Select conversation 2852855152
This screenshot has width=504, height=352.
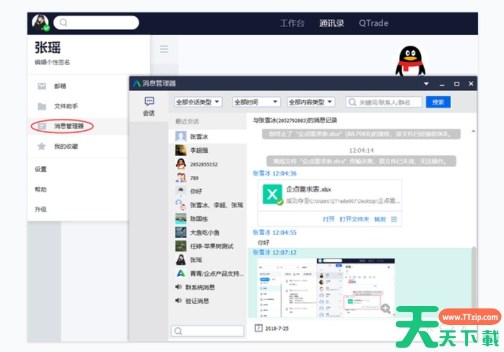208,164
